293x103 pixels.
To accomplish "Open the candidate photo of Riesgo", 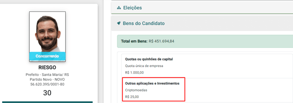I will point(47,37).
